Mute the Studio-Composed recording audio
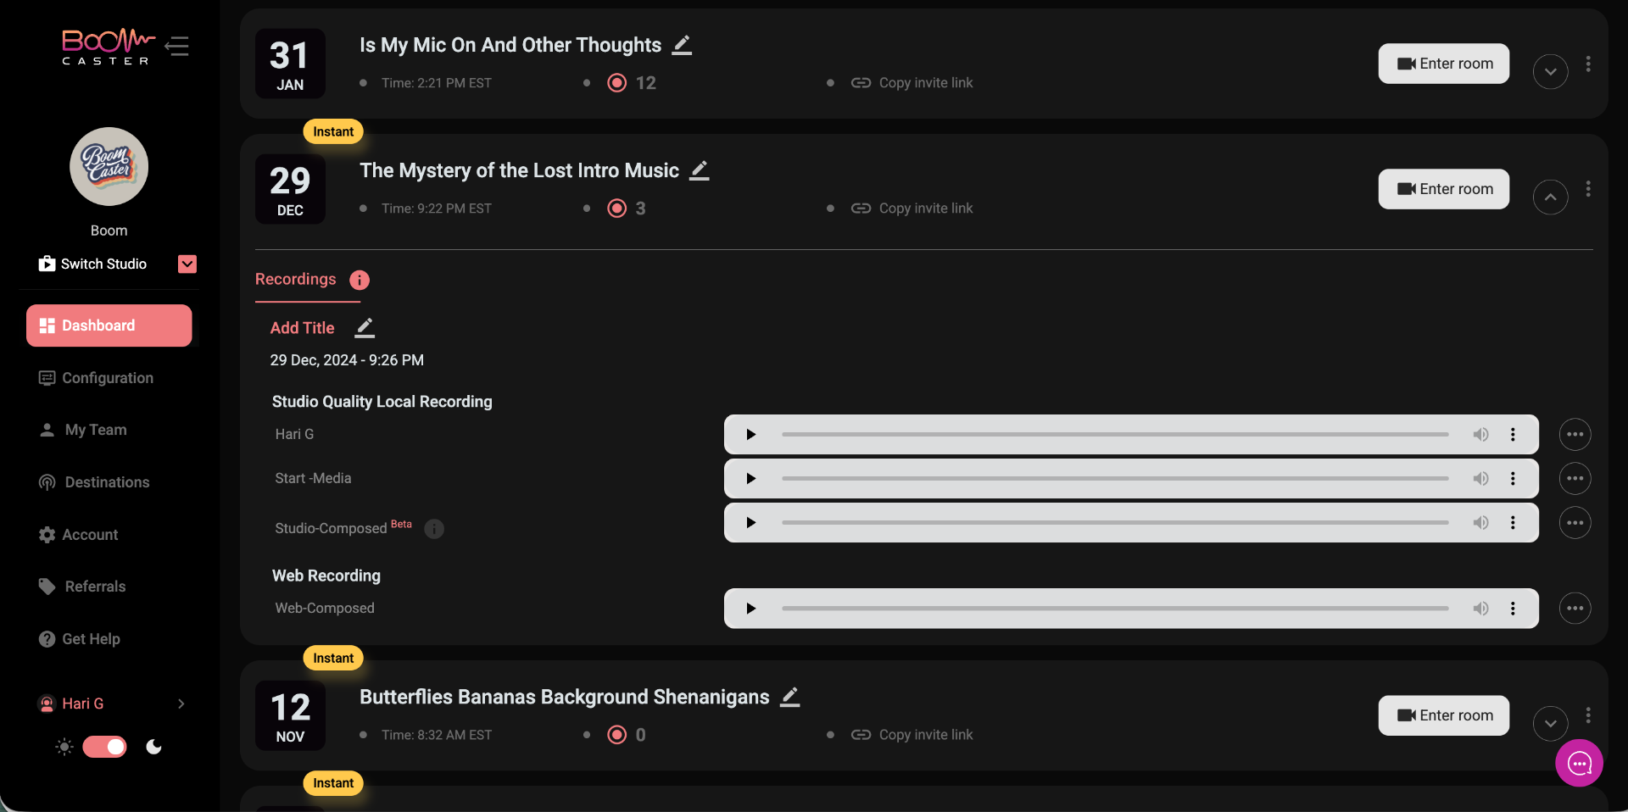This screenshot has height=812, width=1628. click(1480, 523)
